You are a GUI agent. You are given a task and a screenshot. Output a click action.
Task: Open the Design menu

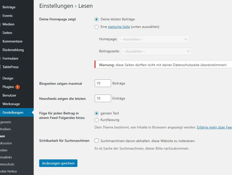(8, 78)
